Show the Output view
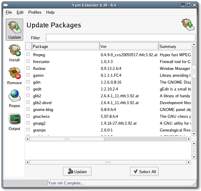This screenshot has height=191, width=201. [14, 122]
